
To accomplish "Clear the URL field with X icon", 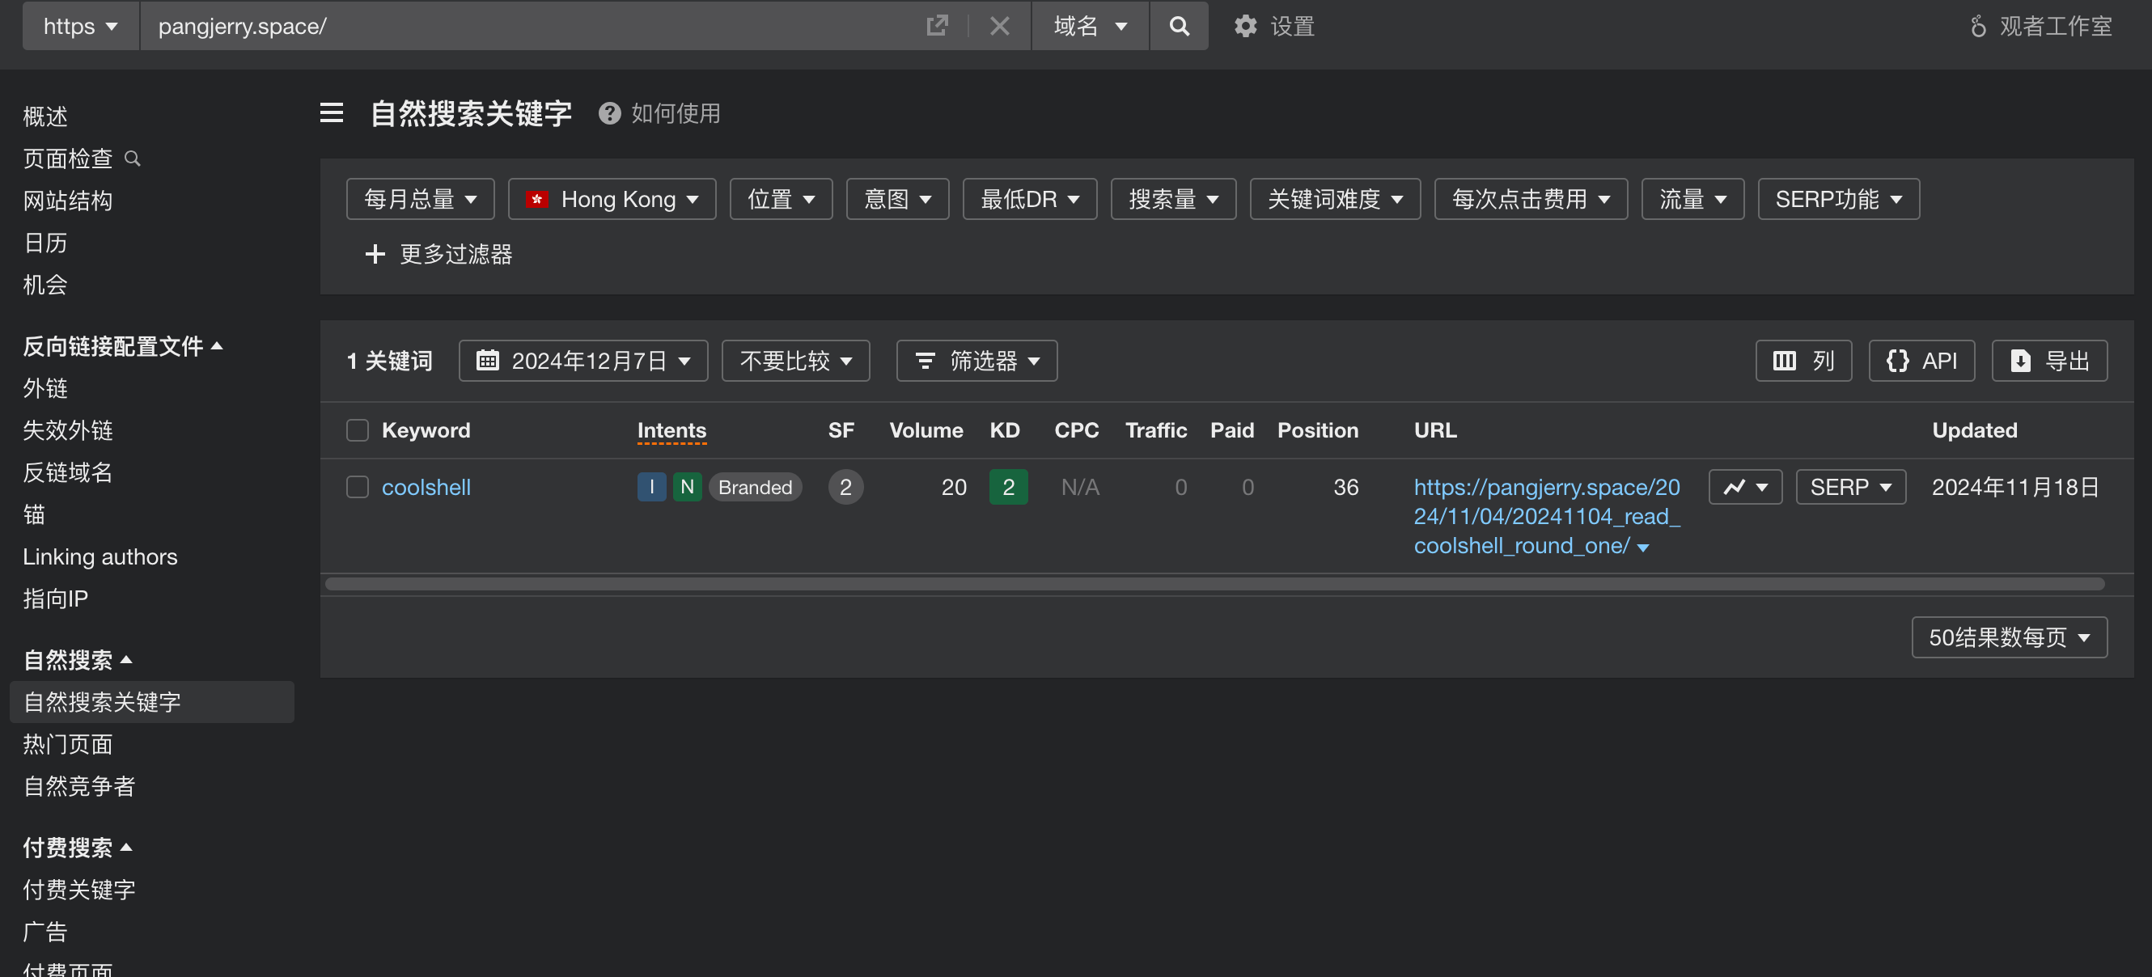I will [999, 26].
